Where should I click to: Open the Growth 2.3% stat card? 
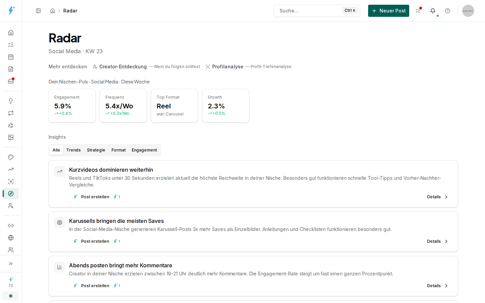tap(226, 106)
